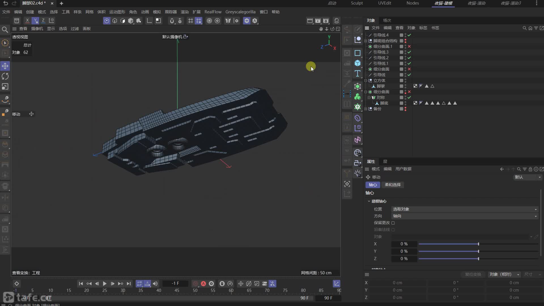Toggle timeline loop playback
The height and width of the screenshot is (306, 544).
point(139,284)
